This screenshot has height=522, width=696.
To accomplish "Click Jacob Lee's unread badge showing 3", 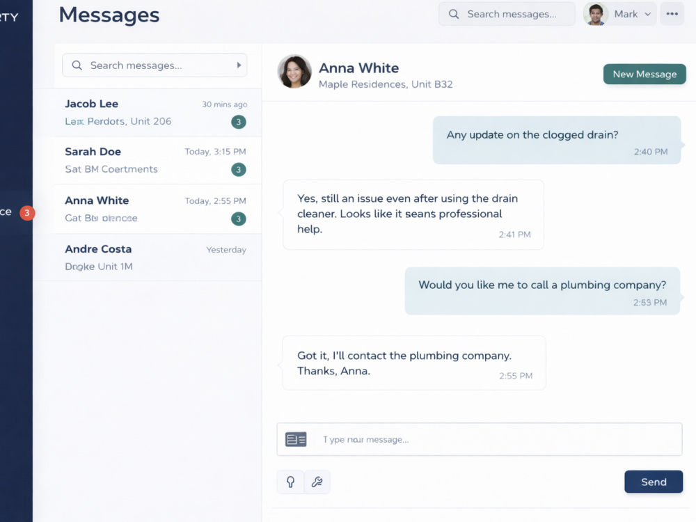I will tap(238, 122).
